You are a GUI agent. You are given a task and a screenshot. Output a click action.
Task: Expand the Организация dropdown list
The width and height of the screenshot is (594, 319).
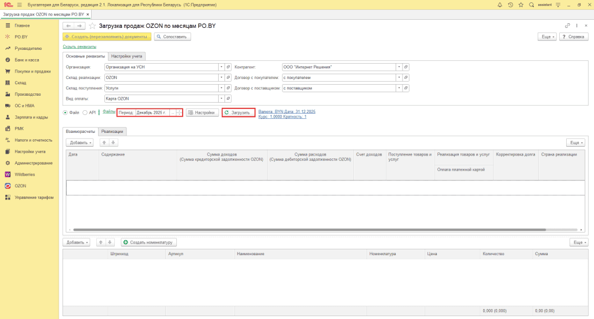tap(221, 67)
